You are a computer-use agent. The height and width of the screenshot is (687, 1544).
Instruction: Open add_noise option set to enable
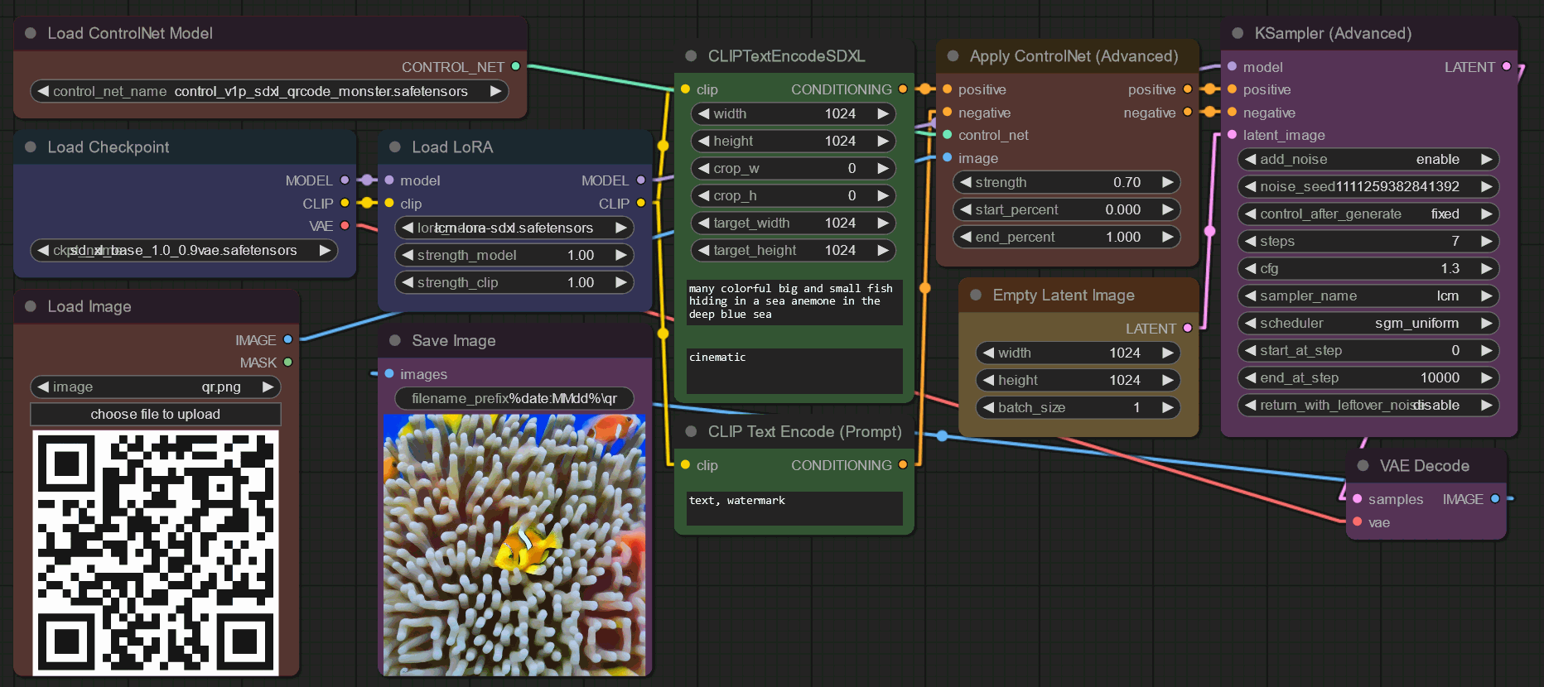1368,159
